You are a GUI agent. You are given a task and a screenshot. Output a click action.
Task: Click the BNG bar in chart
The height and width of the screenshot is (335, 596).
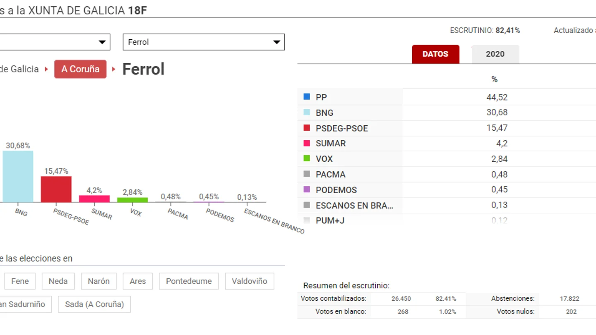point(18,177)
